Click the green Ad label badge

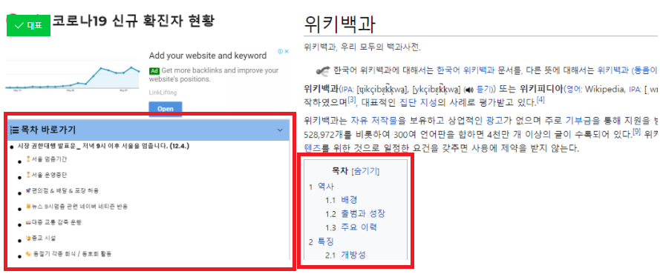[x=154, y=71]
